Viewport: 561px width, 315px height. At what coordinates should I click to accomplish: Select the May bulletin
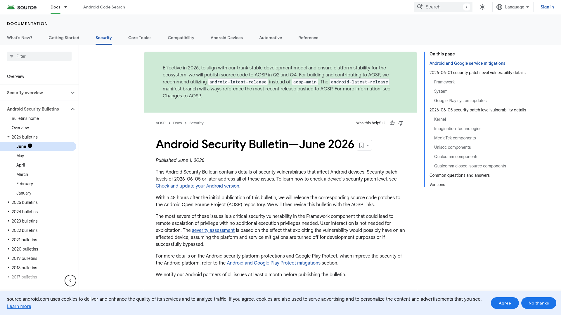pyautogui.click(x=20, y=156)
